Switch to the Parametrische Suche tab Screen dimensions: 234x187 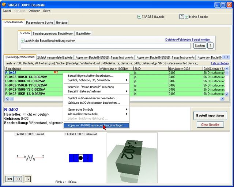point(39,23)
